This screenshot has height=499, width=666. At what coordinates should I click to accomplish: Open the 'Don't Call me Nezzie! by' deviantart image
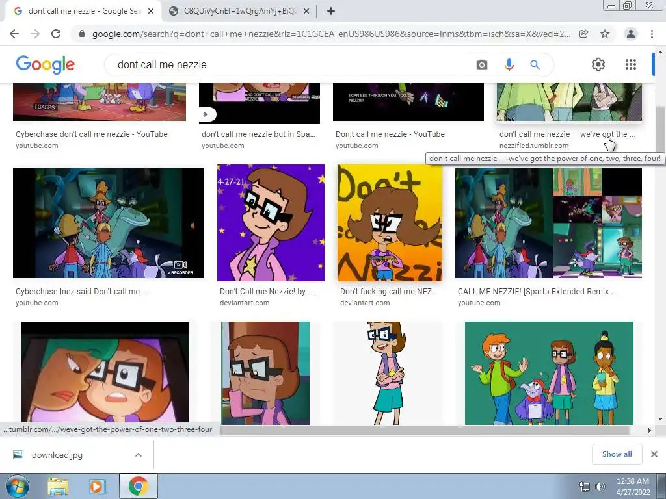coord(271,223)
